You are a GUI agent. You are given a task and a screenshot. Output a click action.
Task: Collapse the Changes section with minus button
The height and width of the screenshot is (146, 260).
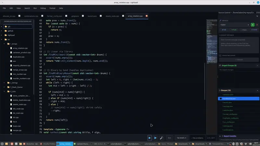[x=257, y=91]
